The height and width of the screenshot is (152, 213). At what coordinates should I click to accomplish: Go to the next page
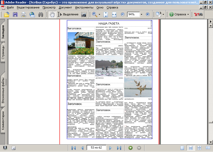(110, 148)
